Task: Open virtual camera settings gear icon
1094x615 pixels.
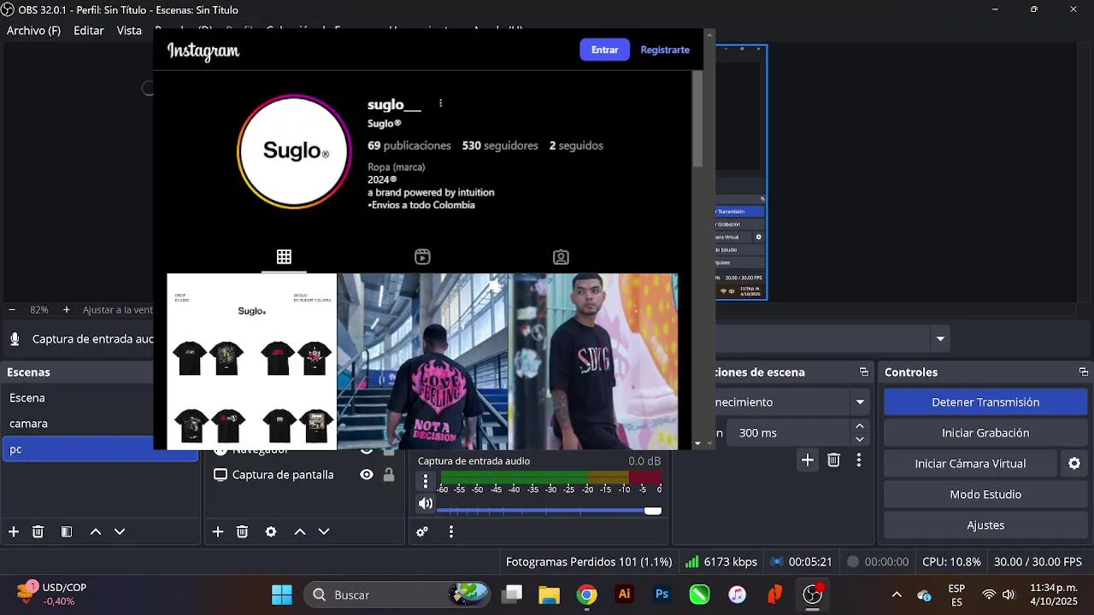Action: coord(1074,463)
